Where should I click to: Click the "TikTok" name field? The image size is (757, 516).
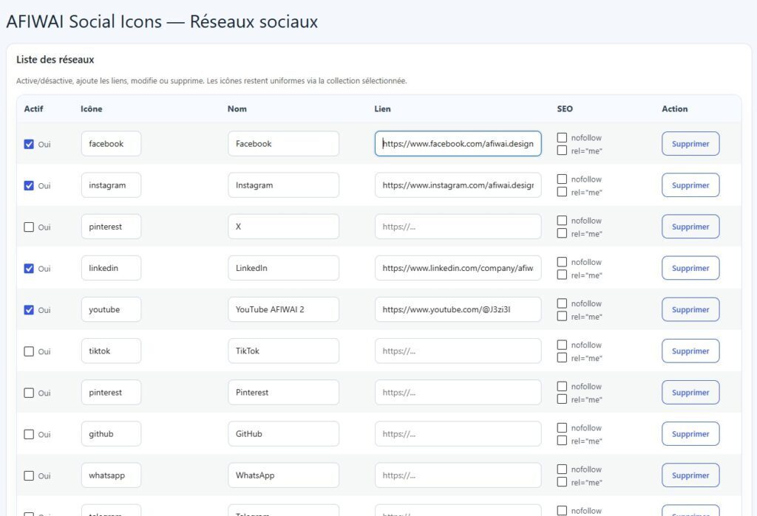pos(283,351)
